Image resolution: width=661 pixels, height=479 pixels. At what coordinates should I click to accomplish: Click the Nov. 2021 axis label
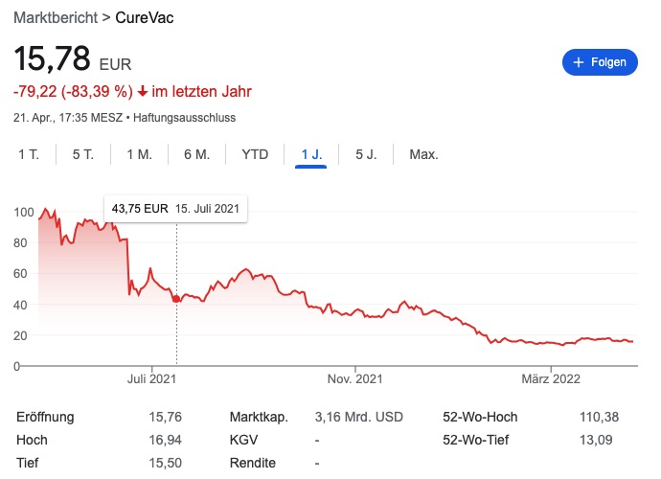click(354, 379)
